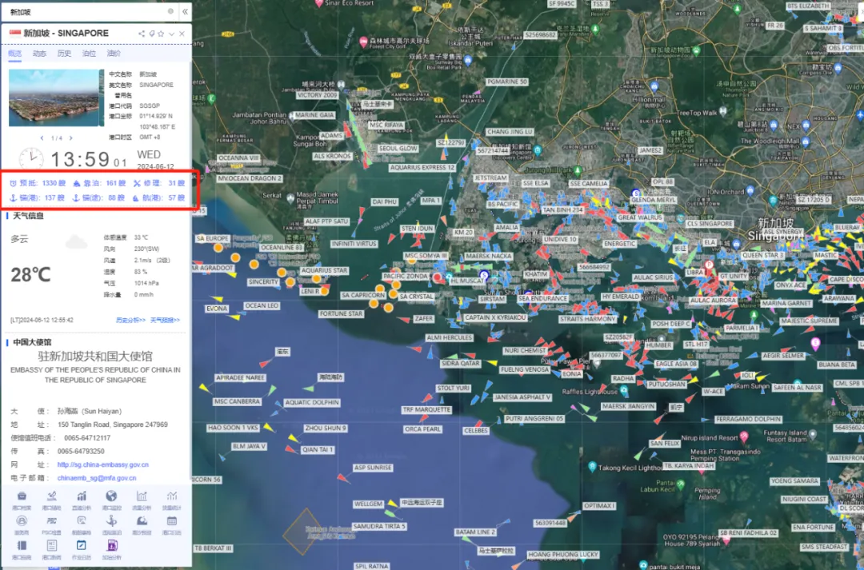
Task: Open the sg.china-embassy.gov.cn website link
Action: point(102,464)
